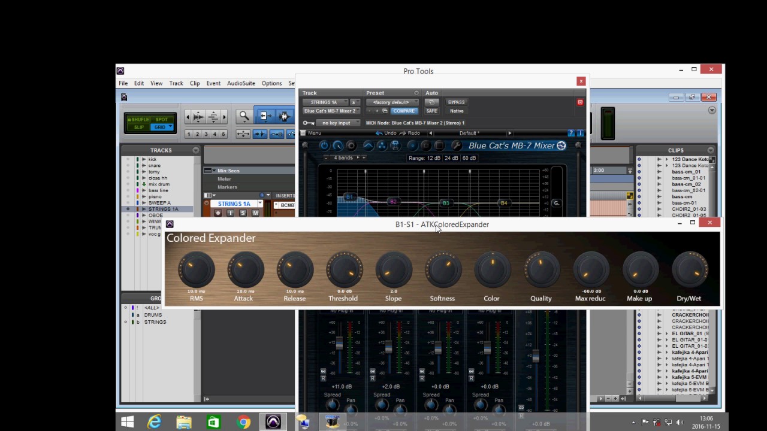
Task: Set display range to 12 dB
Action: point(434,158)
